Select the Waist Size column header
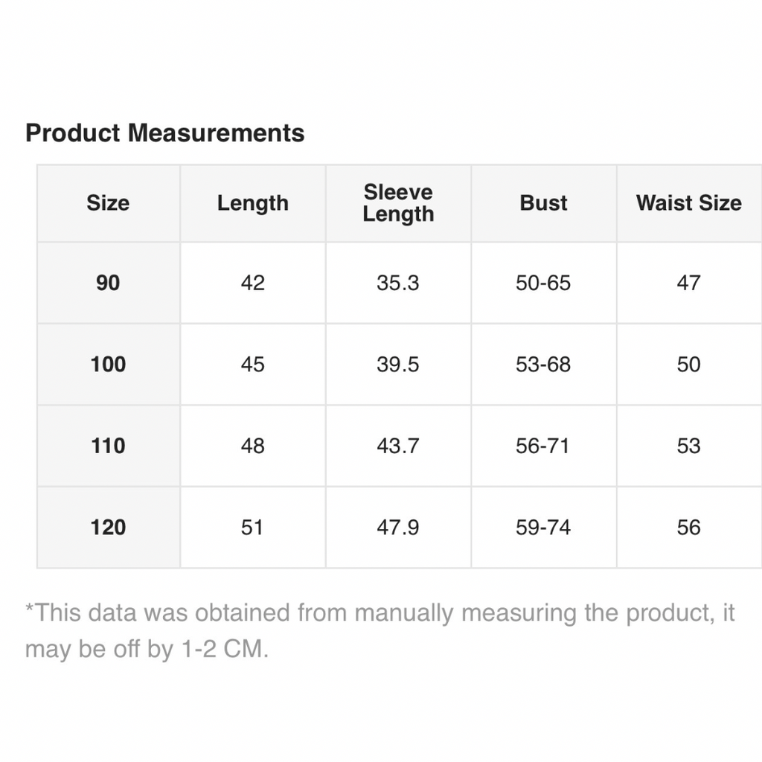Image resolution: width=762 pixels, height=762 pixels. [688, 203]
